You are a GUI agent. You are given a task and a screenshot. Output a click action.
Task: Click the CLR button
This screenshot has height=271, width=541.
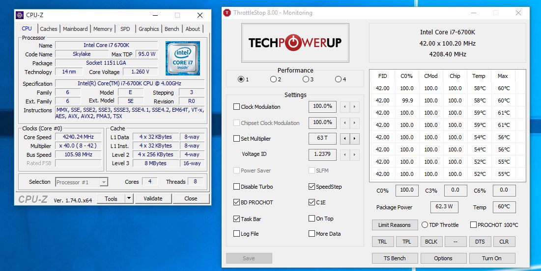[x=504, y=242]
